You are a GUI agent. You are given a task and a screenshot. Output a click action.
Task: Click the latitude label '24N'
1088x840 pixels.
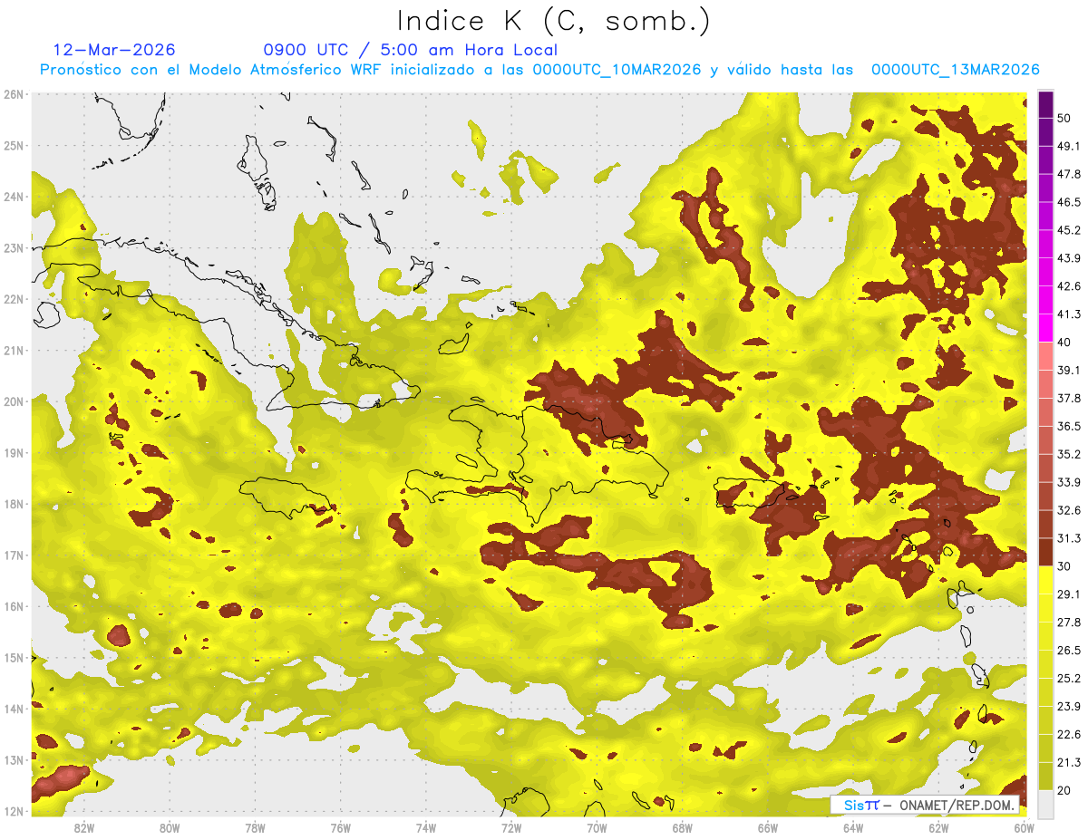point(14,197)
